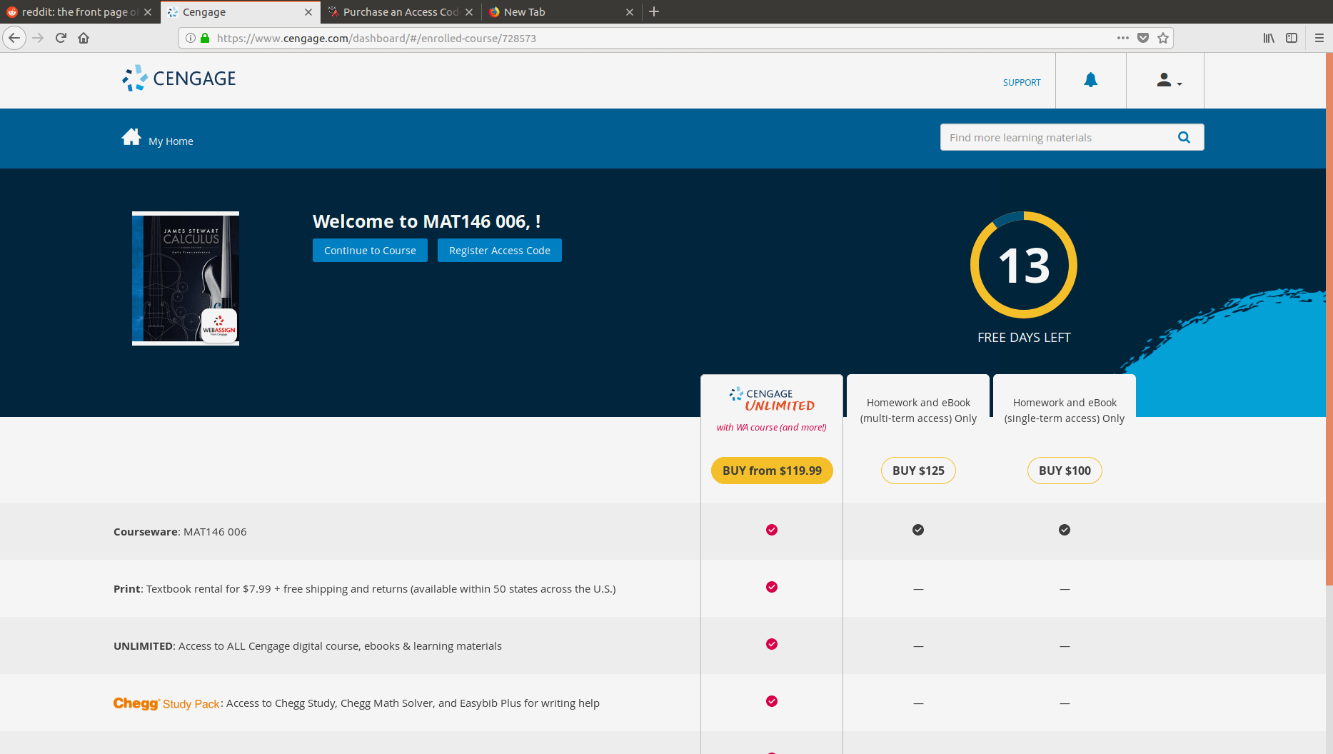Click Continue to Course button
This screenshot has width=1333, height=754.
[x=370, y=251]
